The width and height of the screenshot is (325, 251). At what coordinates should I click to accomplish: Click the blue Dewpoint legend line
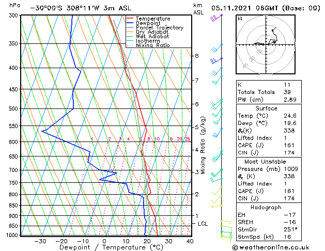130,23
